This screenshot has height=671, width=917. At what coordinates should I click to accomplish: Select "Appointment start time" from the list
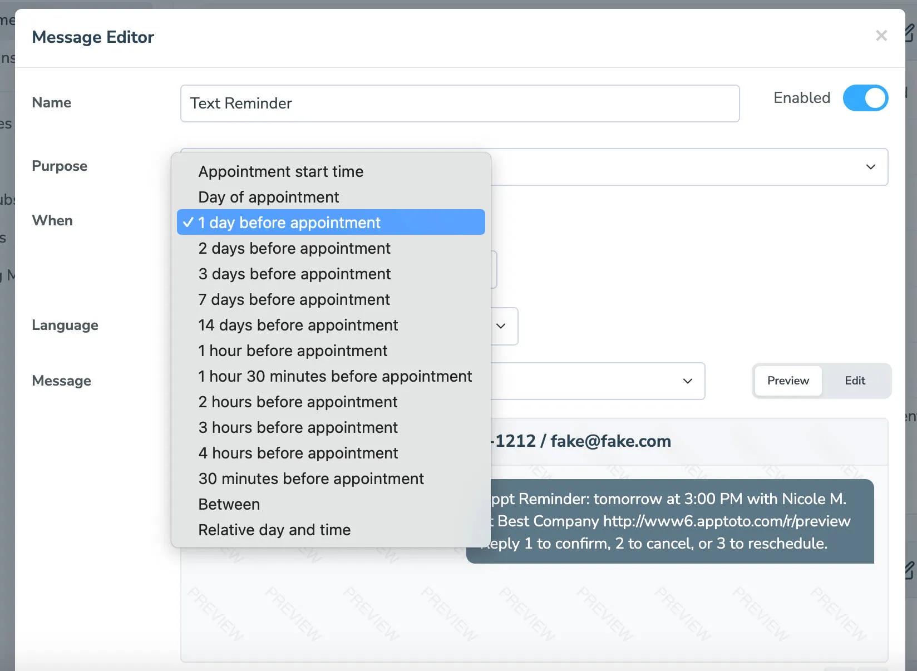coord(280,171)
